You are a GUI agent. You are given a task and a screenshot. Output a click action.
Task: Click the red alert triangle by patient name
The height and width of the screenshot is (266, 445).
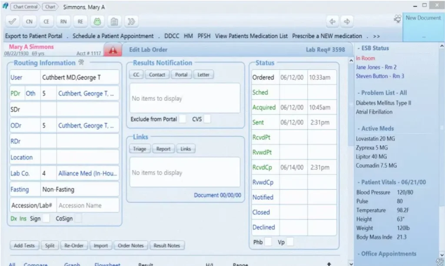[x=113, y=49]
